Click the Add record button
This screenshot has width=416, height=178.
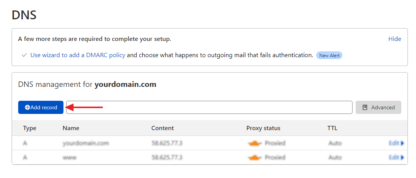pyautogui.click(x=41, y=107)
